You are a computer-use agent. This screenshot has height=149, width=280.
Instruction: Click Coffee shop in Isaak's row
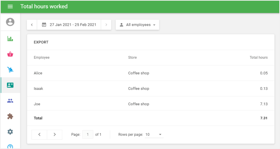[x=139, y=88]
